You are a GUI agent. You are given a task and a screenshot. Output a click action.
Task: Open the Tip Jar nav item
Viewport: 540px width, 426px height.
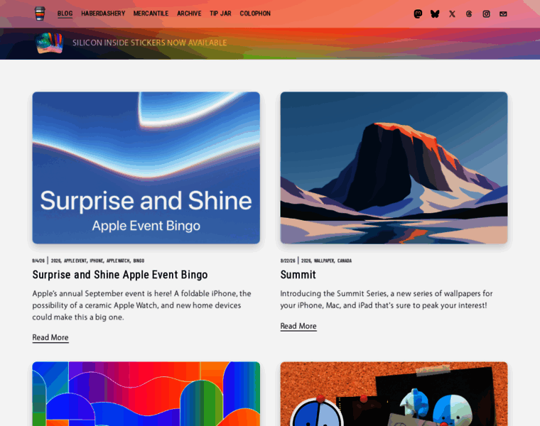[x=220, y=13]
